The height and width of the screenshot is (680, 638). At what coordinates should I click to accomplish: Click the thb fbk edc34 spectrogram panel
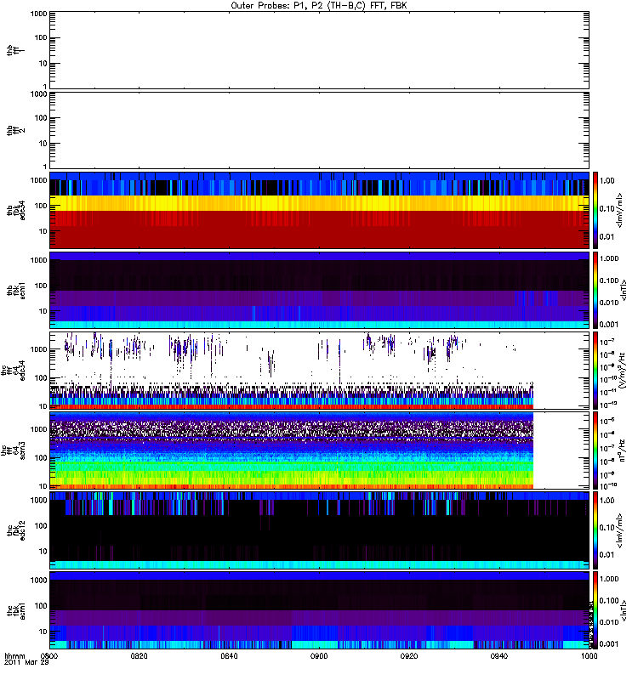tap(319, 210)
